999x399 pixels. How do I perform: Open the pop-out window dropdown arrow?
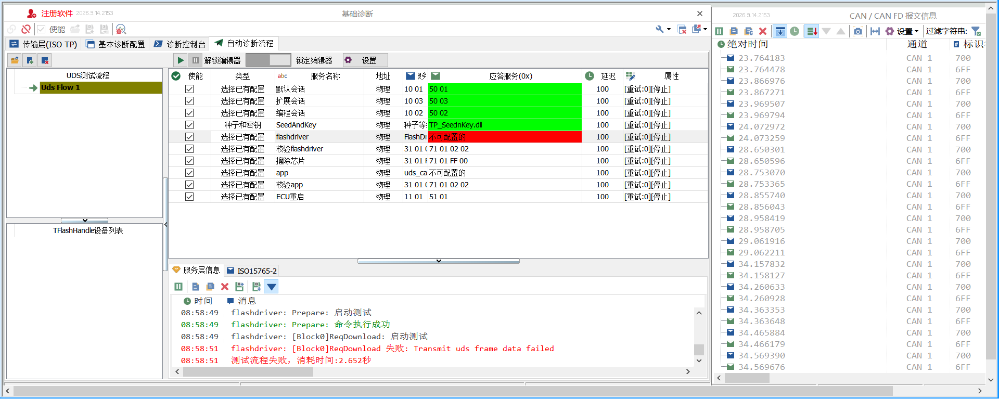coord(705,29)
